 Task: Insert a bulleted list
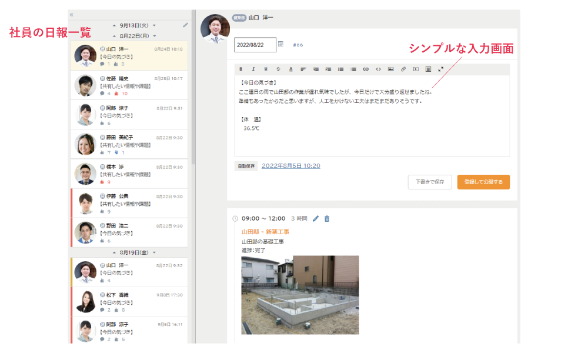[341, 69]
